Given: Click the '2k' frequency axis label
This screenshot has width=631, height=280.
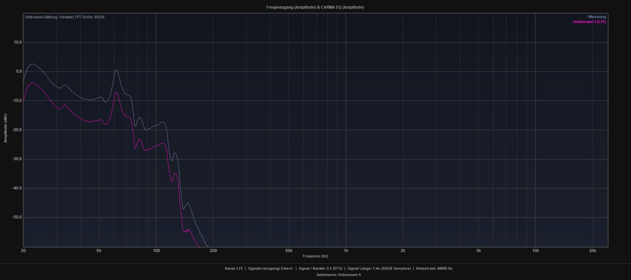Looking at the screenshot, I should point(403,251).
